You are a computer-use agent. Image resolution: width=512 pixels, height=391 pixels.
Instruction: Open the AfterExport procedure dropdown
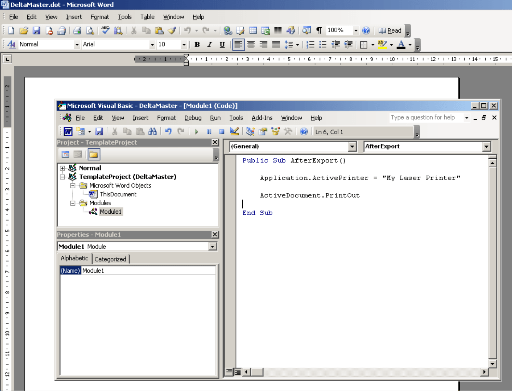pos(486,146)
